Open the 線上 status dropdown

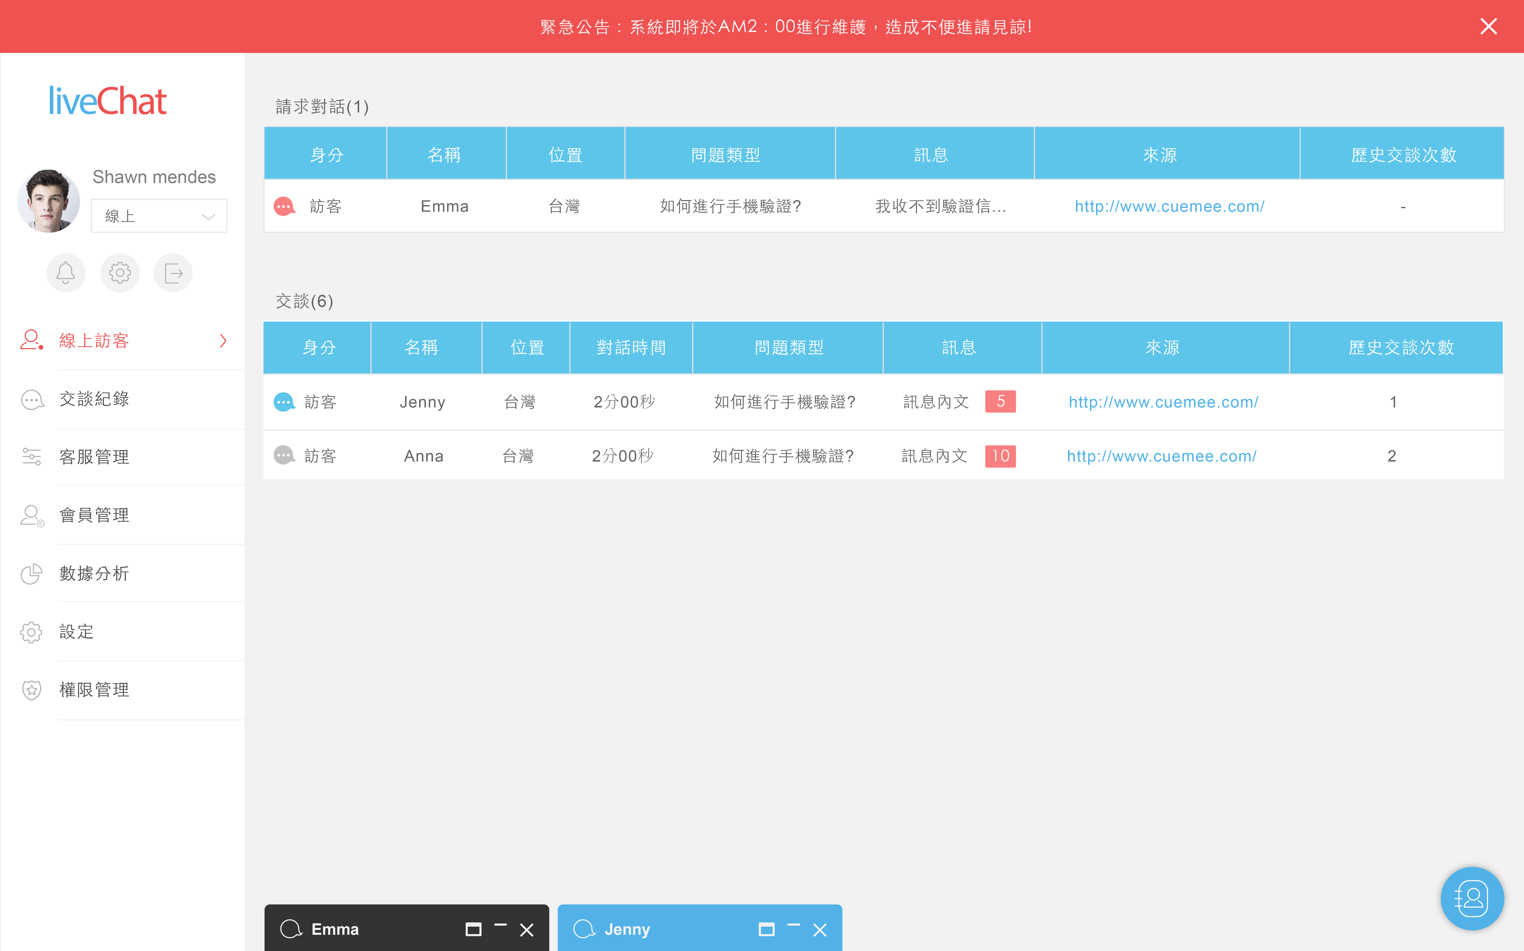pyautogui.click(x=159, y=216)
